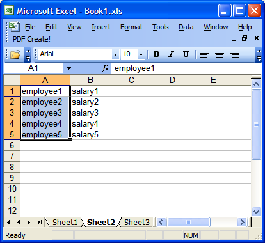Select column E header
The width and height of the screenshot is (265, 243).
pos(213,80)
